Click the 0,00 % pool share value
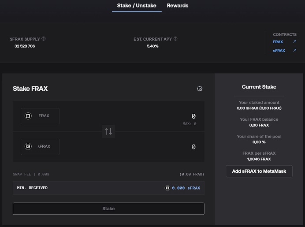Screen dimensions: 305x227 click(259, 142)
